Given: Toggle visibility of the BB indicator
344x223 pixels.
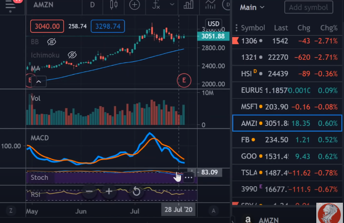Looking at the screenshot, I should pos(52,42).
